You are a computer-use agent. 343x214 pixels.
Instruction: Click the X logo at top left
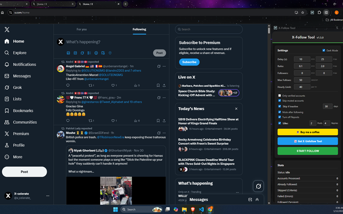click(x=7, y=29)
